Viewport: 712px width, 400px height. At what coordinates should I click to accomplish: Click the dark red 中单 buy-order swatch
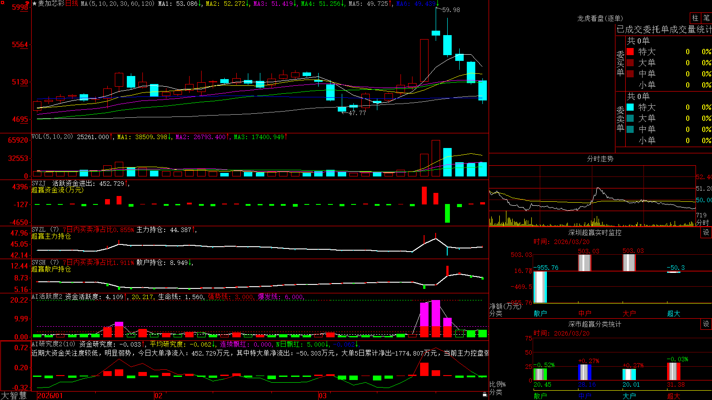pos(630,73)
